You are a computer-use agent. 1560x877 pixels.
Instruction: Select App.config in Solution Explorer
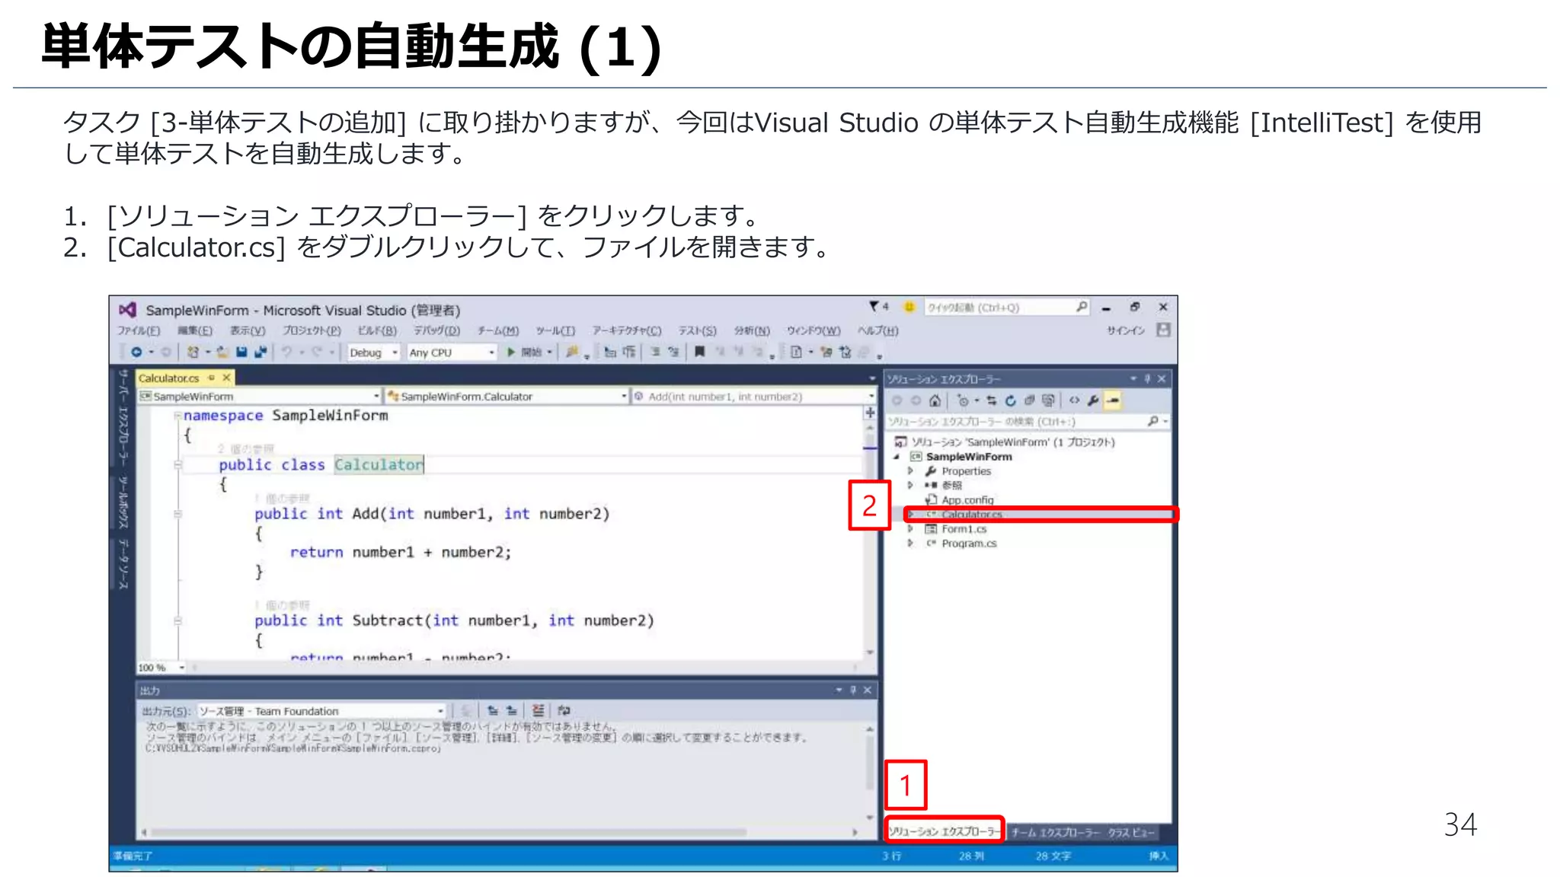(x=967, y=500)
